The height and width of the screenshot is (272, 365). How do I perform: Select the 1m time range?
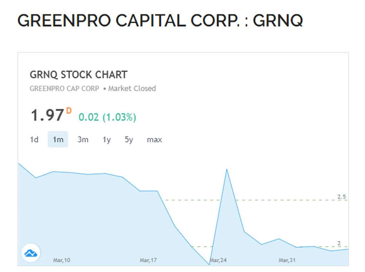(58, 139)
